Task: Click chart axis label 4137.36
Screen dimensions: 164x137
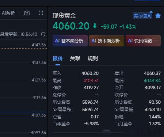Action: tap(39, 62)
